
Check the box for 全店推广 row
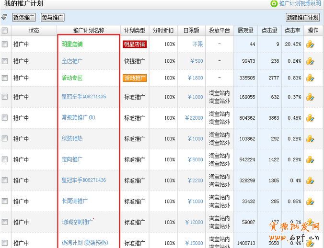click(x=4, y=61)
